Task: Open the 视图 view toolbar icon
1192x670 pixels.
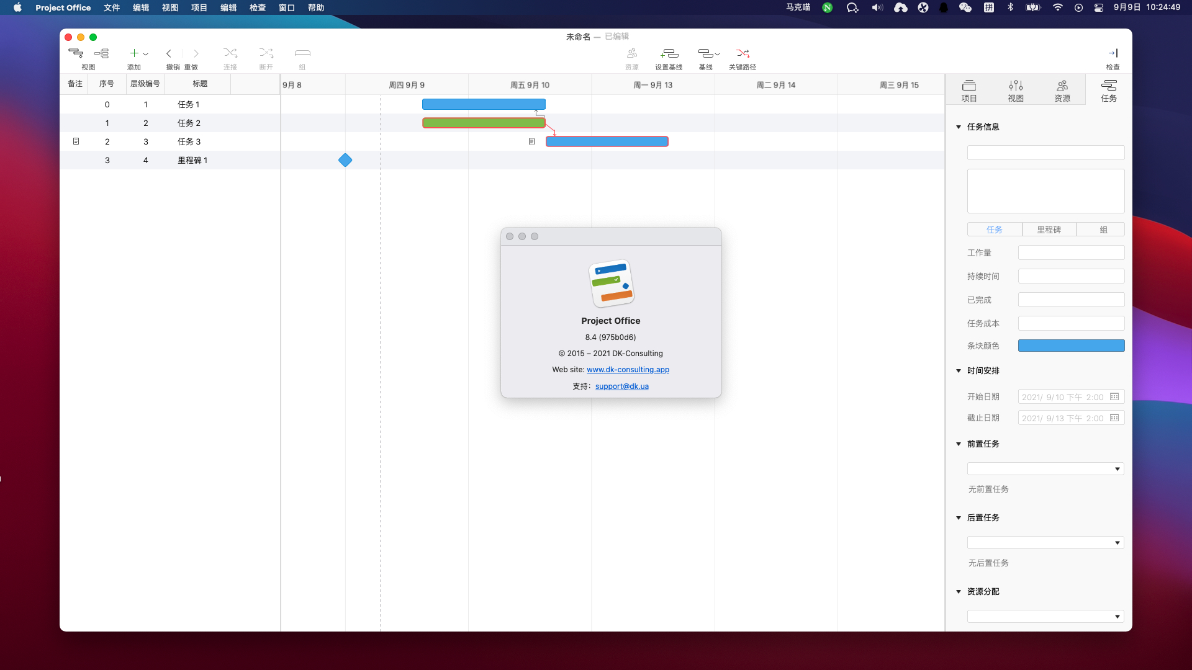Action: tap(76, 53)
